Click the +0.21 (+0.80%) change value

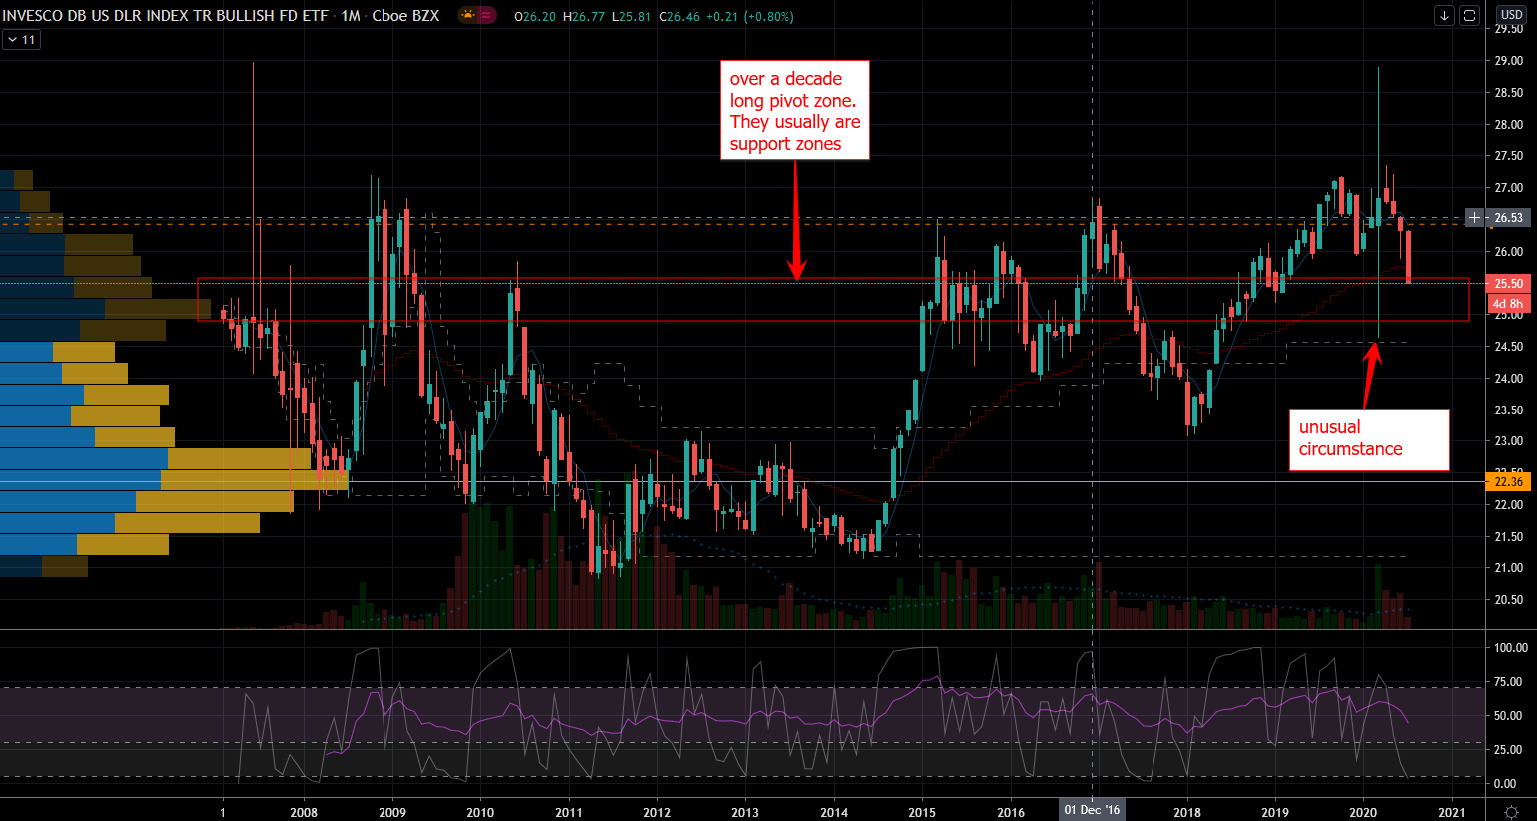(x=750, y=17)
